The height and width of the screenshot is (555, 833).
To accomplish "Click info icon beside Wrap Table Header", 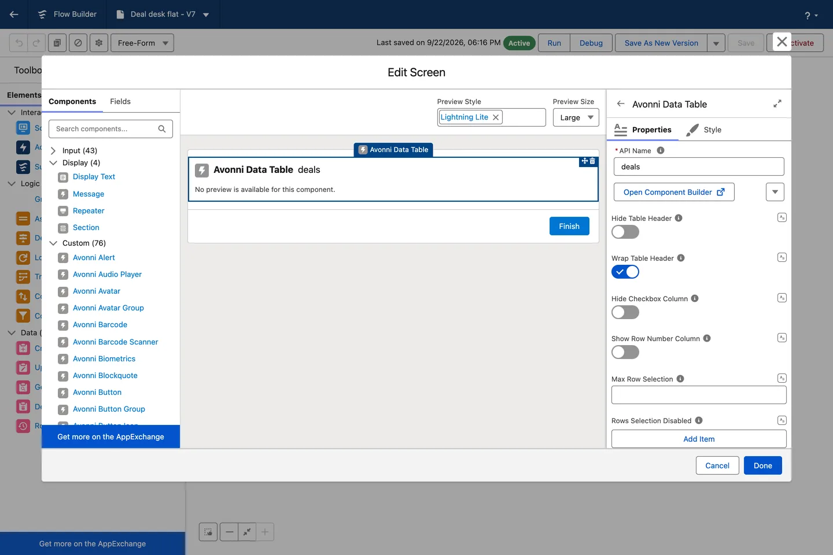I will point(681,258).
